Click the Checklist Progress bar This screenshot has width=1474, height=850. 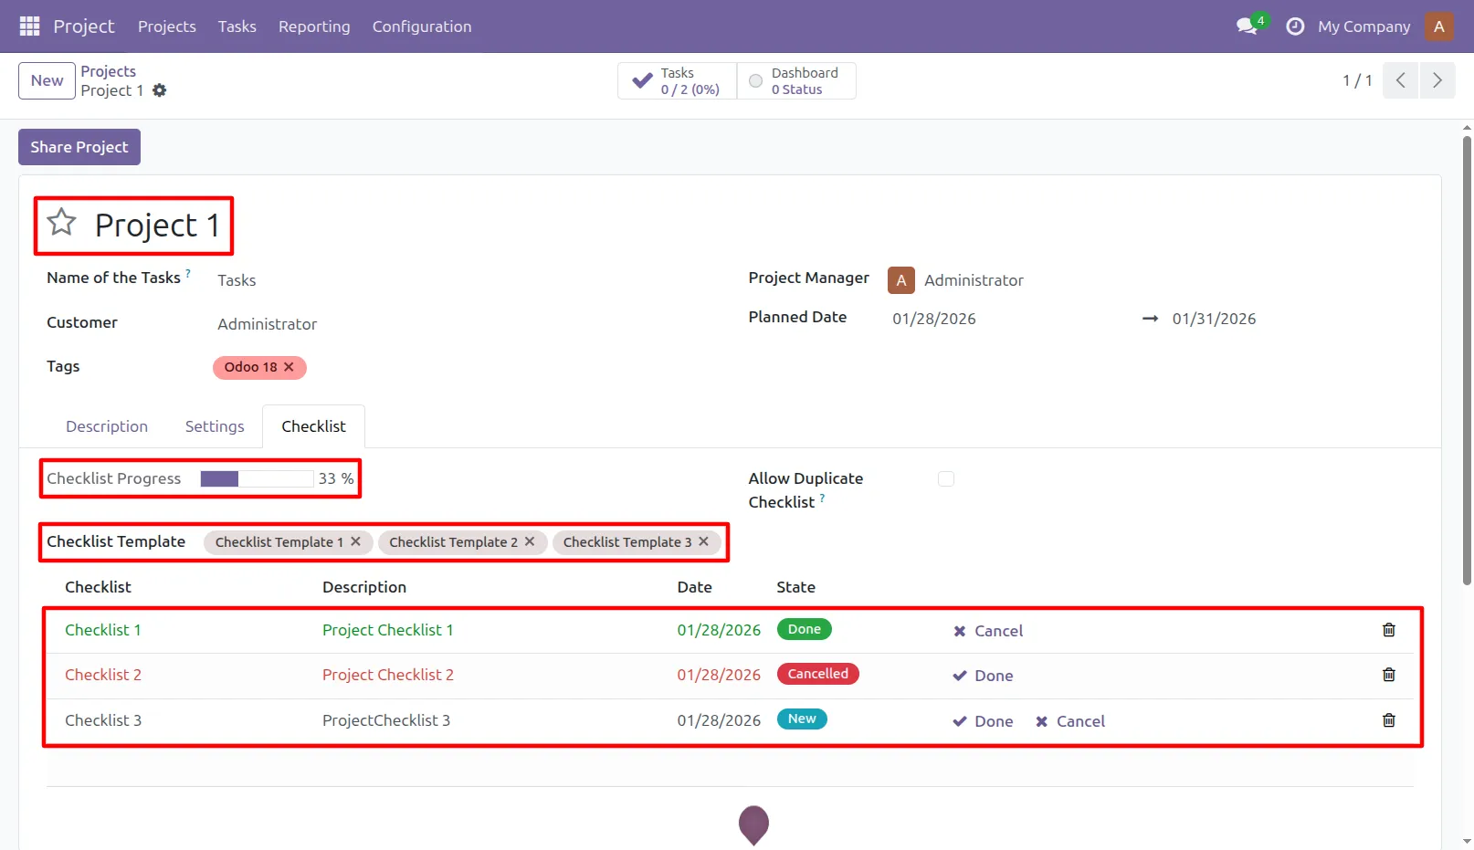point(258,478)
